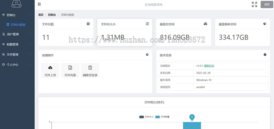The height and width of the screenshot is (129, 274).
Task: Click the 发布日期 label cell
Action: [x=175, y=73]
